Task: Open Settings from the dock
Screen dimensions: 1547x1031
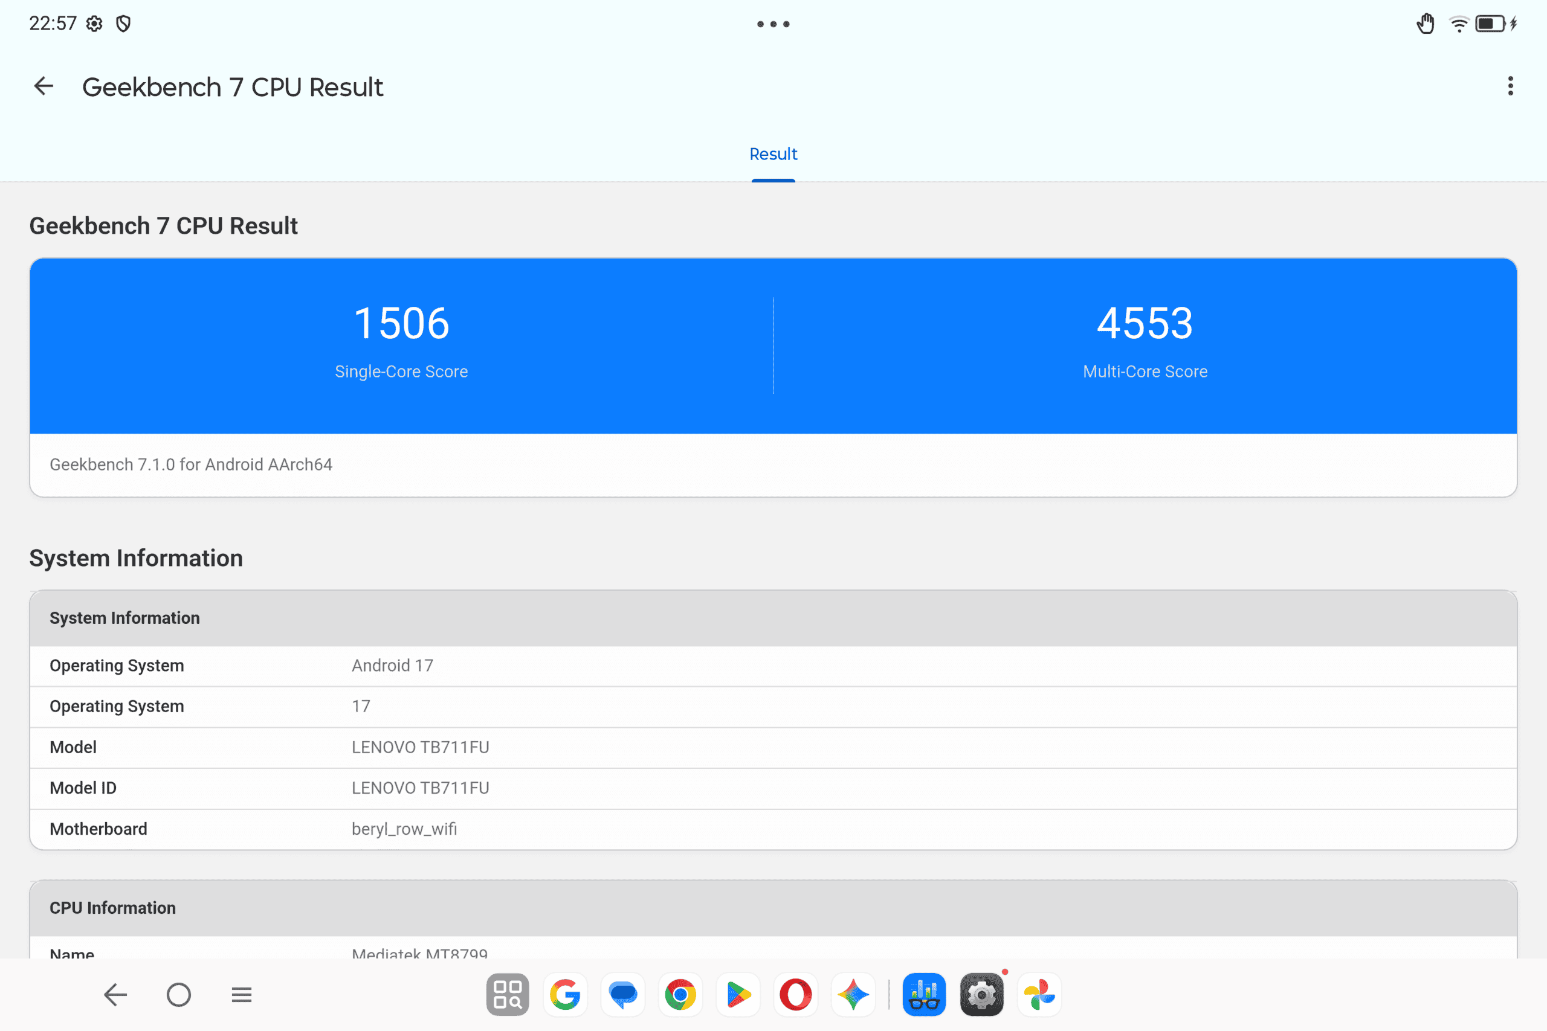Action: [982, 994]
